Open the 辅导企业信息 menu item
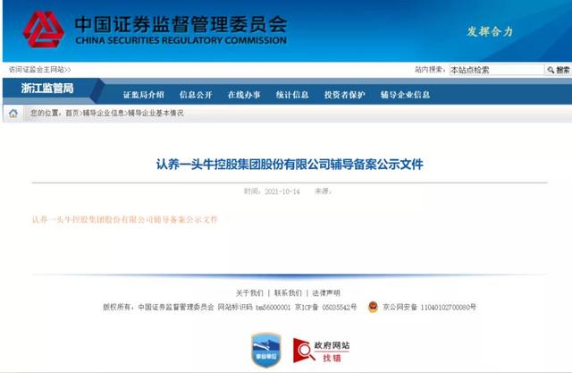 [x=405, y=95]
